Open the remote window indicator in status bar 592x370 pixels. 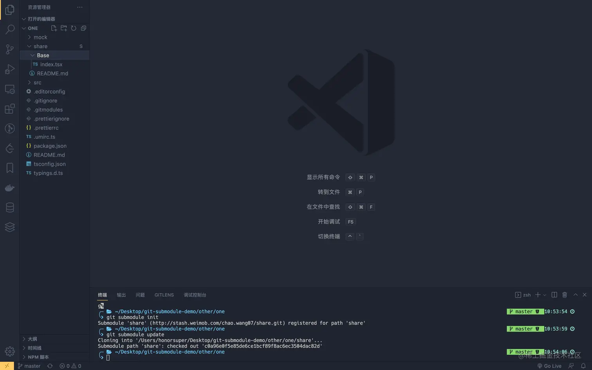tap(7, 366)
